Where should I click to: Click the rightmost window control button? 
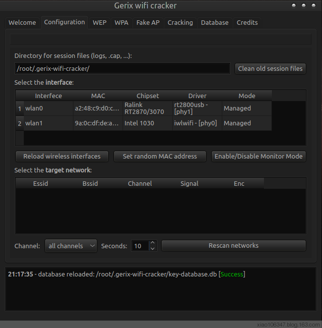[314, 5]
